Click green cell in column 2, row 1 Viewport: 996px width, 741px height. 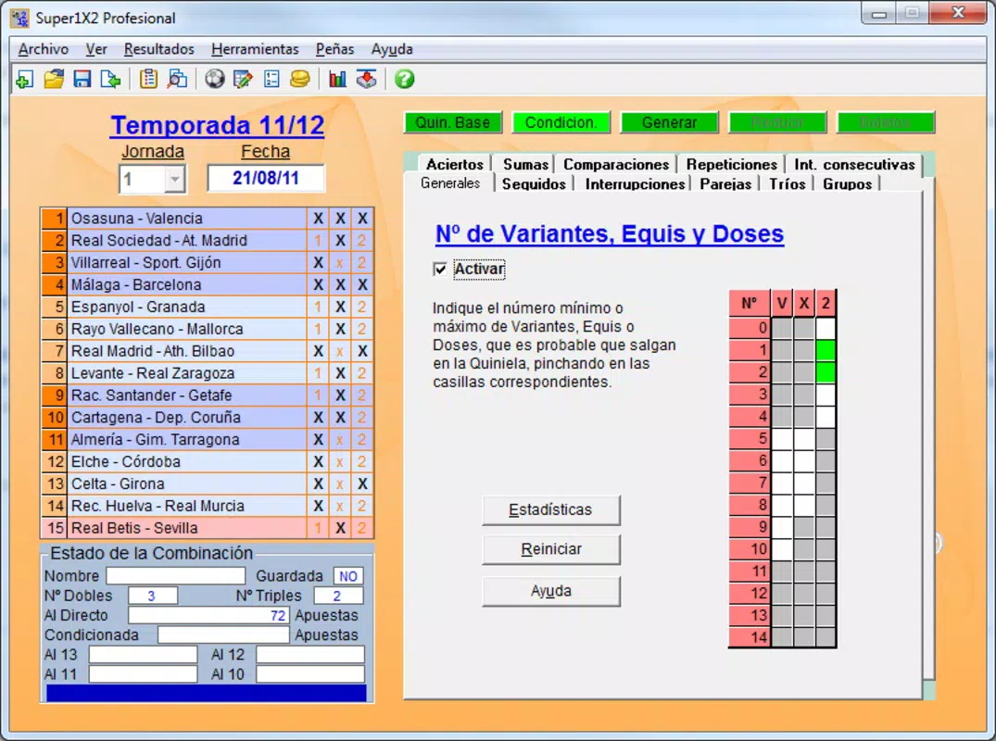point(826,350)
